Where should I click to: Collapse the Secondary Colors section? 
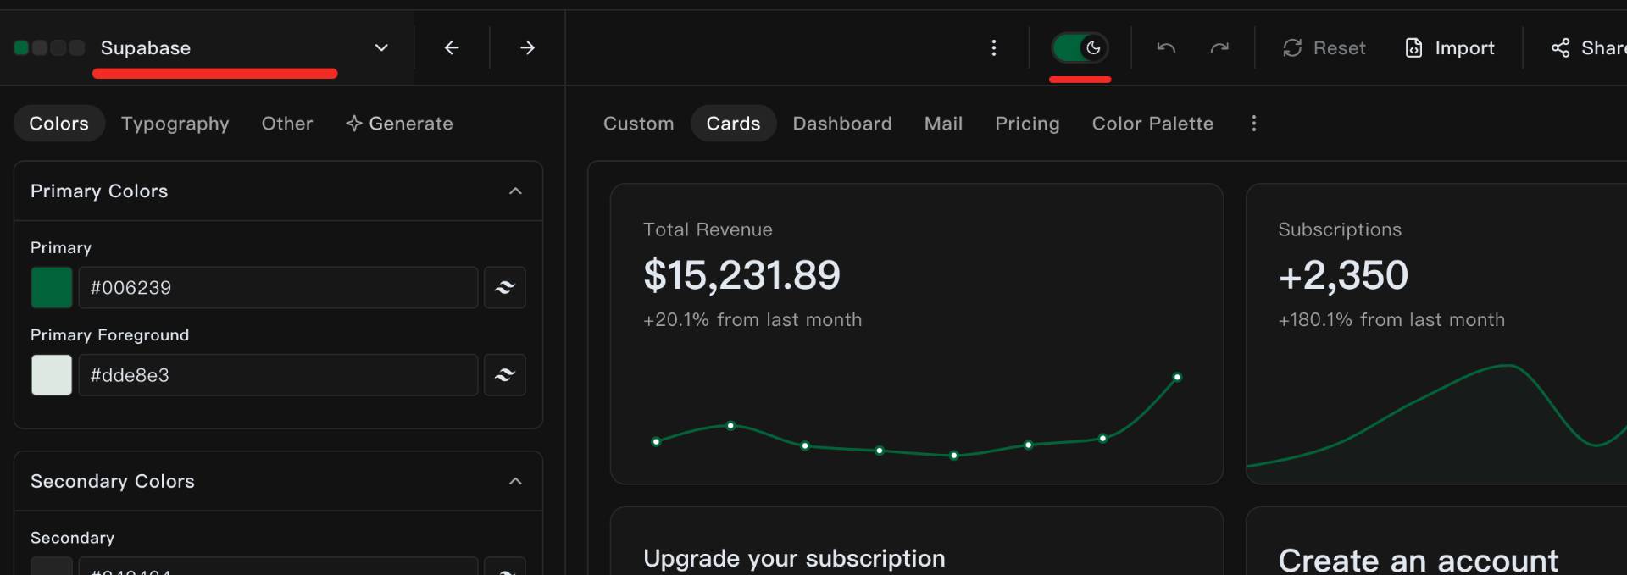515,481
